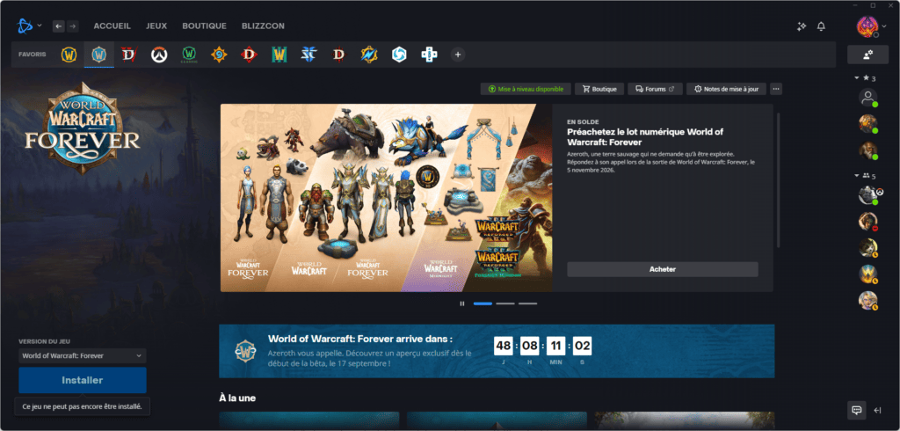The height and width of the screenshot is (431, 900).
Task: Click the FAVORIS label
Action: [33, 55]
